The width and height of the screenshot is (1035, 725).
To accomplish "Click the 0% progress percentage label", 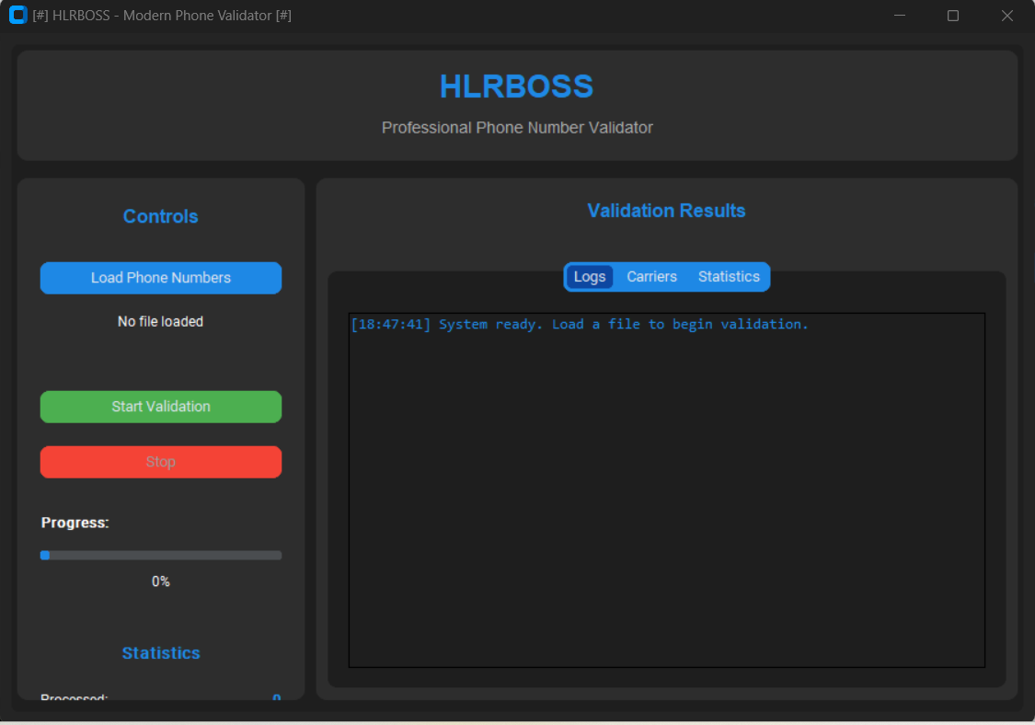I will click(161, 581).
